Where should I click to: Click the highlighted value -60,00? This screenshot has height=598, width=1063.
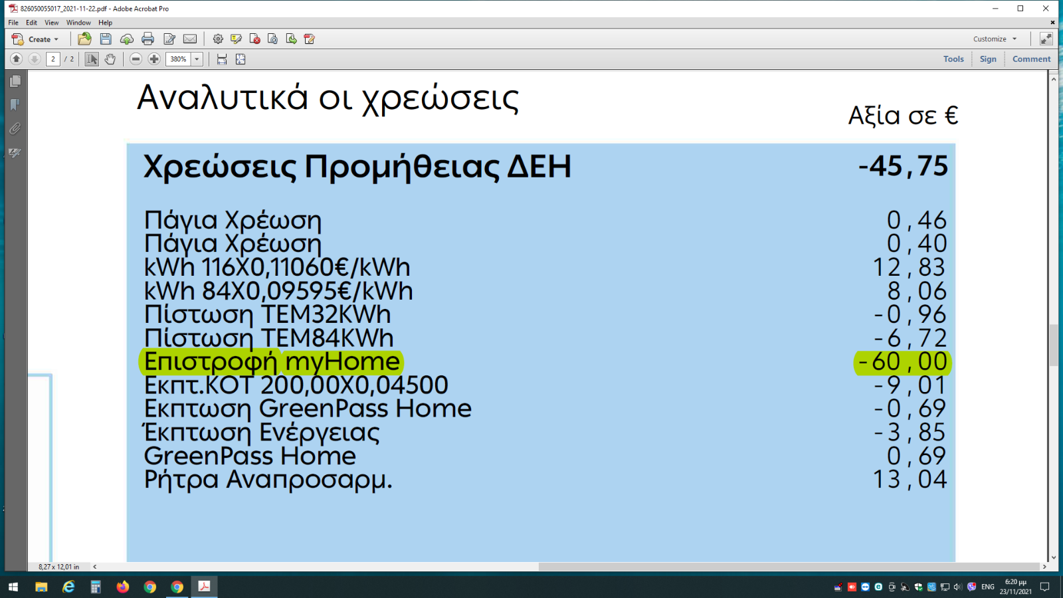coord(903,362)
